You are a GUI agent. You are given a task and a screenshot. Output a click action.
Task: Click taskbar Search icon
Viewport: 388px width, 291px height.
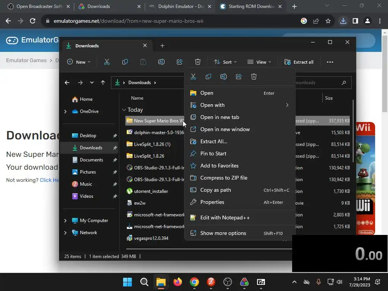coord(144,282)
